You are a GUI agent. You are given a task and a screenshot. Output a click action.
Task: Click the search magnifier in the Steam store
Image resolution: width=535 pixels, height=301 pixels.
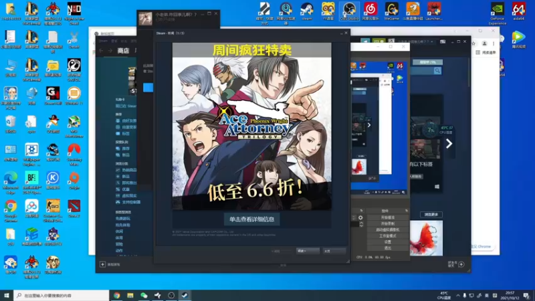(x=437, y=71)
